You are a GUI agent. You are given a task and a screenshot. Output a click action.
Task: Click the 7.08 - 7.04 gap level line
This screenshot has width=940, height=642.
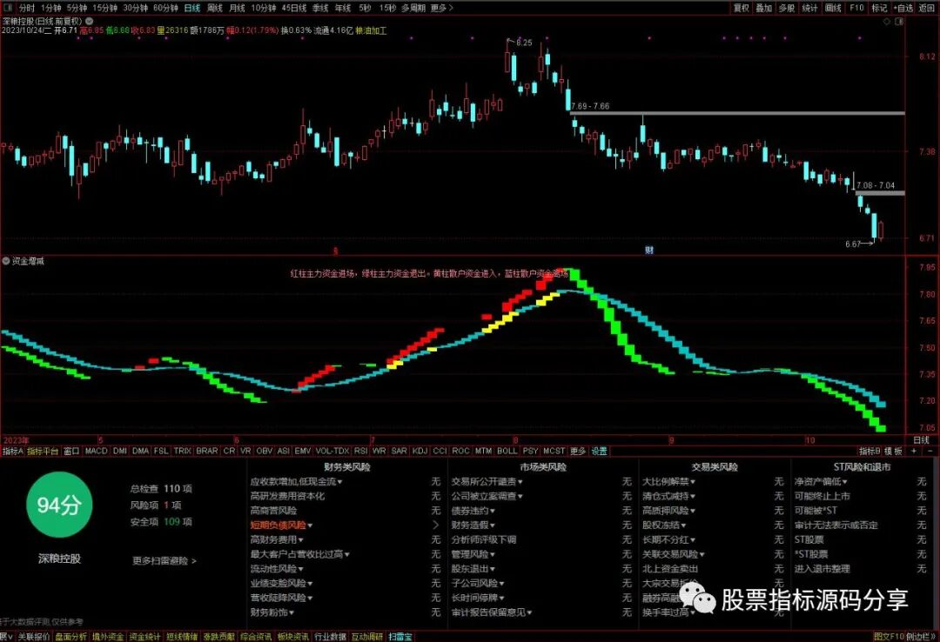[879, 192]
